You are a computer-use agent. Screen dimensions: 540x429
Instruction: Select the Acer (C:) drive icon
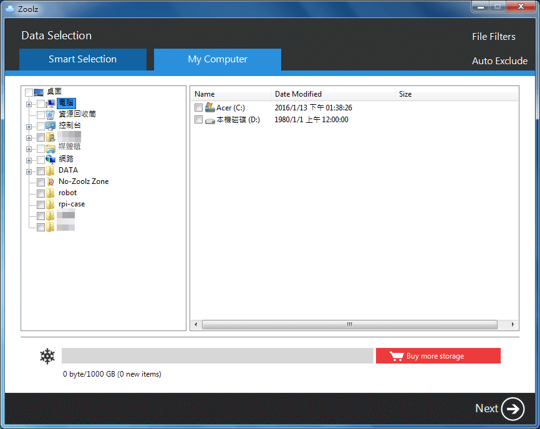[x=209, y=107]
